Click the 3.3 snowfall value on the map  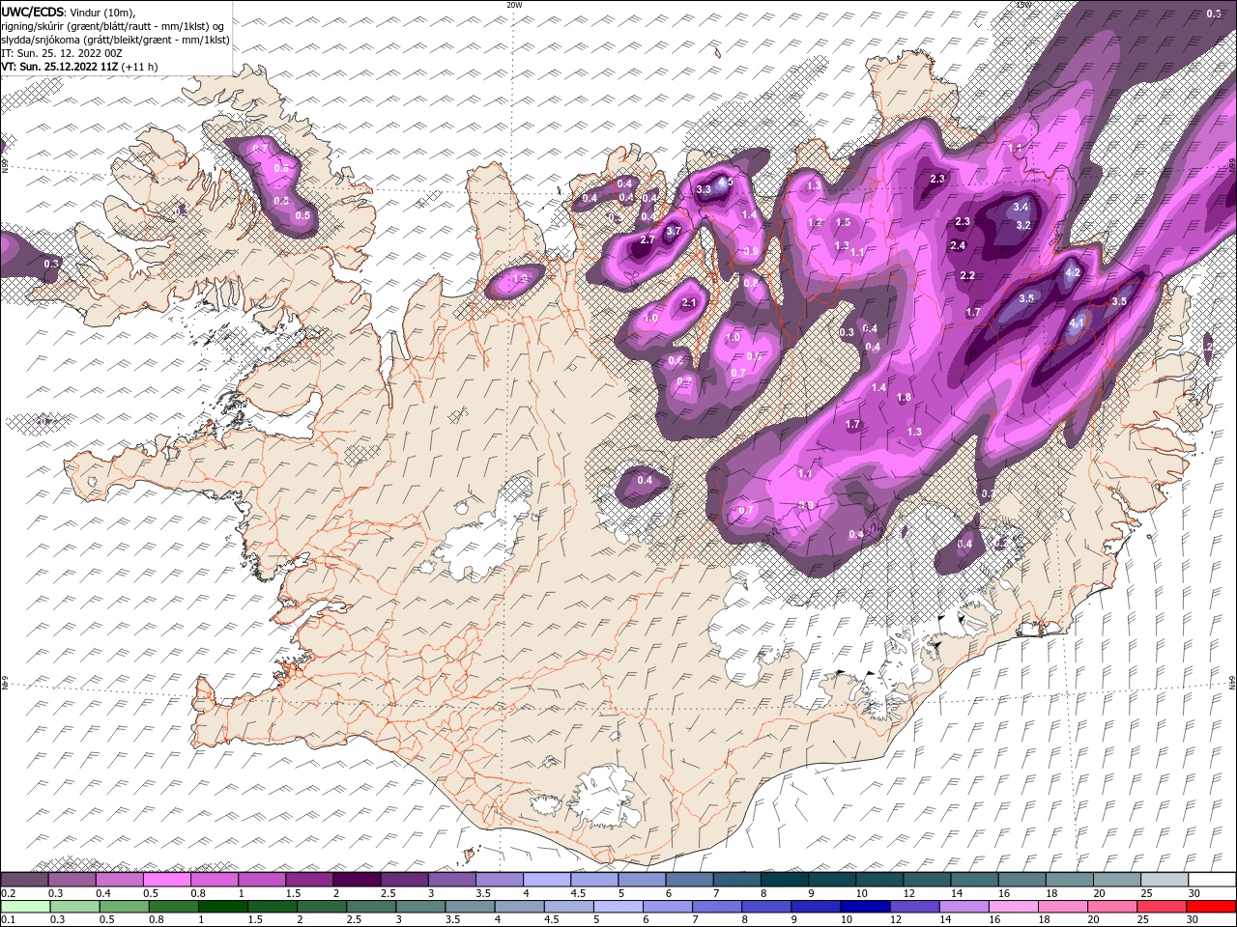coord(704,189)
